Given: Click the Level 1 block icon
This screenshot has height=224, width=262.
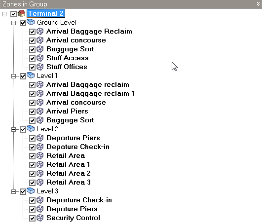Looking at the screenshot, I should 31,75.
